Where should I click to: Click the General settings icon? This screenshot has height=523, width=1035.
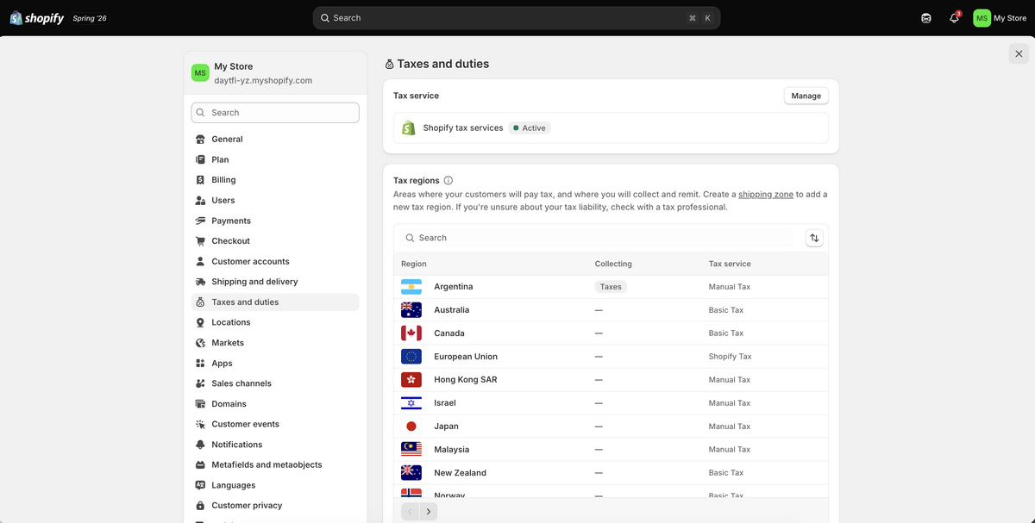point(200,140)
